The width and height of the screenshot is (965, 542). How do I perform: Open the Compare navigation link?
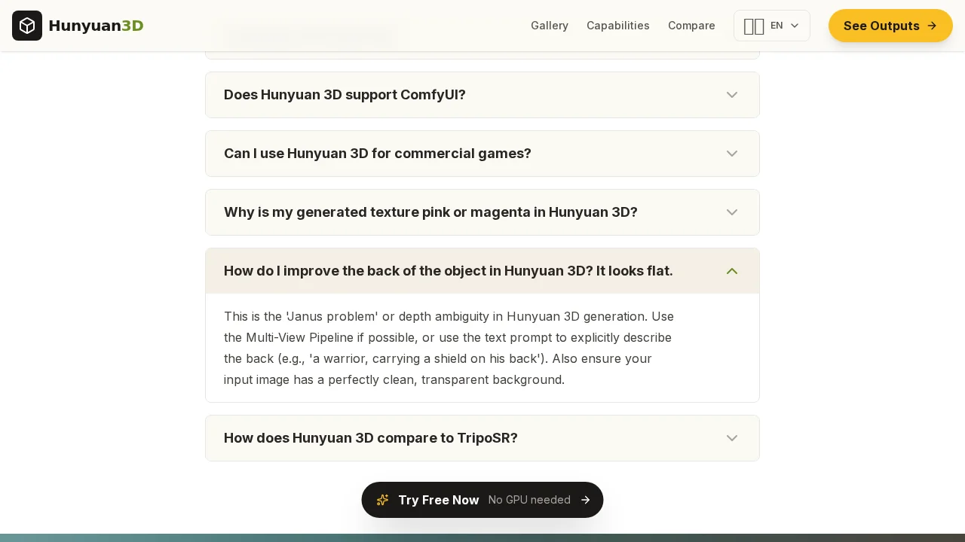[x=691, y=26]
